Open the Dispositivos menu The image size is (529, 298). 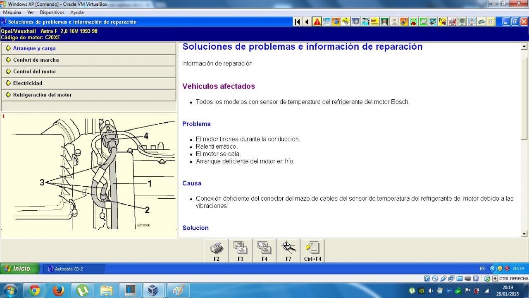pyautogui.click(x=52, y=12)
